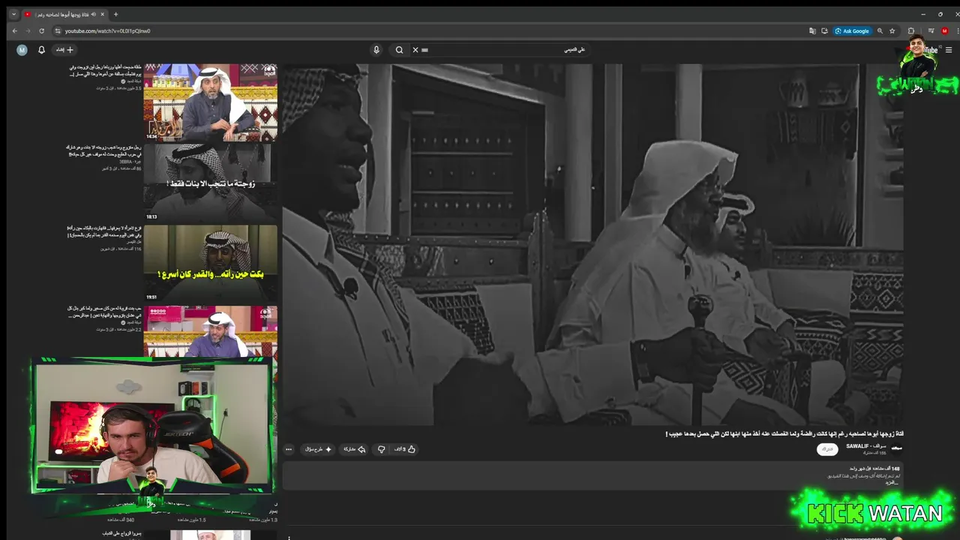This screenshot has height=540, width=960.
Task: Click the YouTube Create button
Action: [64, 50]
